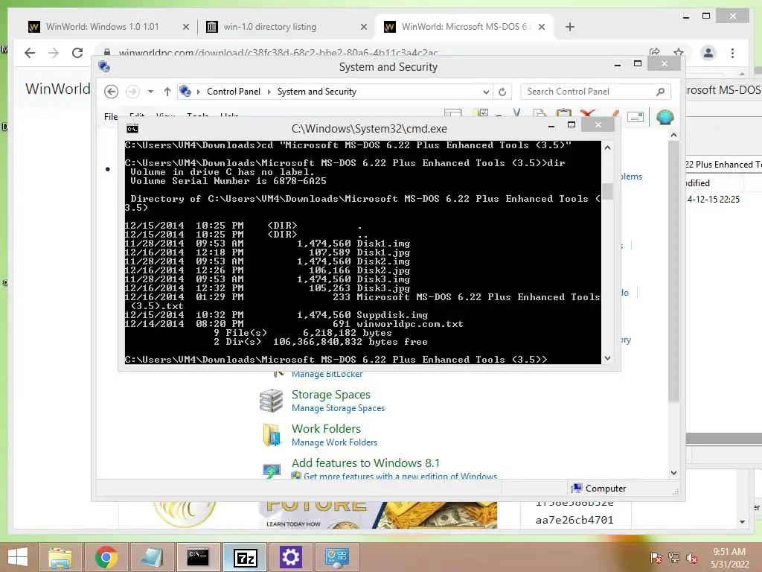Go back in the Control Panel window
Viewport: 762px width, 572px height.
click(112, 92)
